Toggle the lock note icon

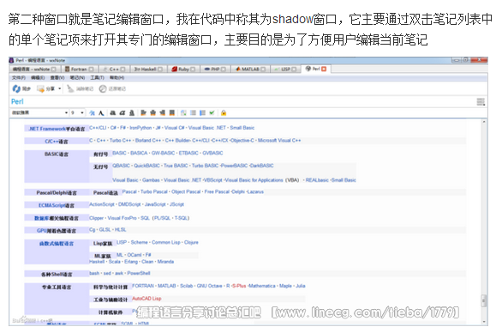click(x=224, y=112)
